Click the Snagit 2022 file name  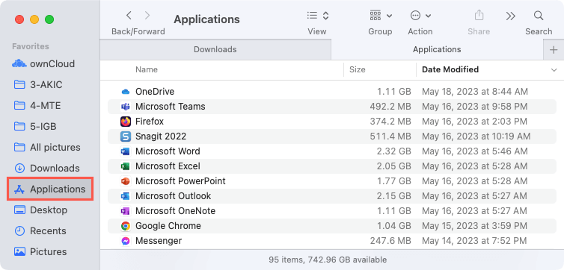161,136
